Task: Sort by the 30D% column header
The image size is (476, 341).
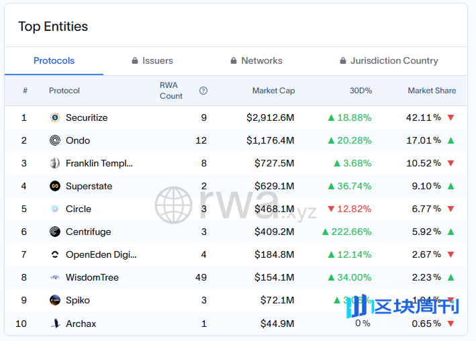Action: tap(361, 91)
